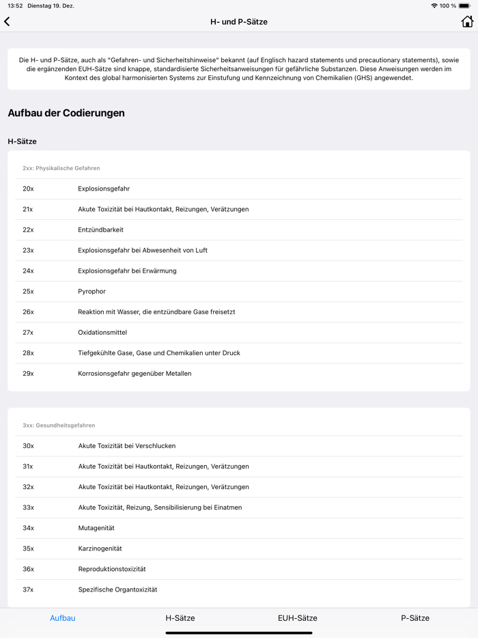
Task: Select the P-Sätze tab
Action: pos(415,618)
